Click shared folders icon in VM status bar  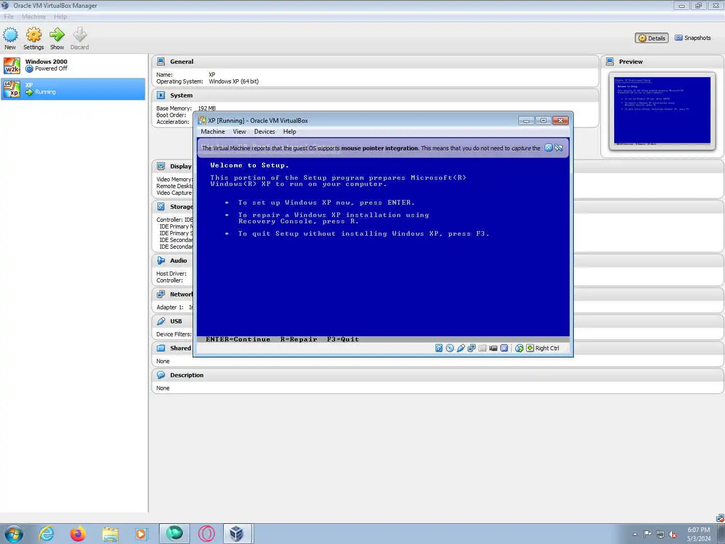(483, 348)
